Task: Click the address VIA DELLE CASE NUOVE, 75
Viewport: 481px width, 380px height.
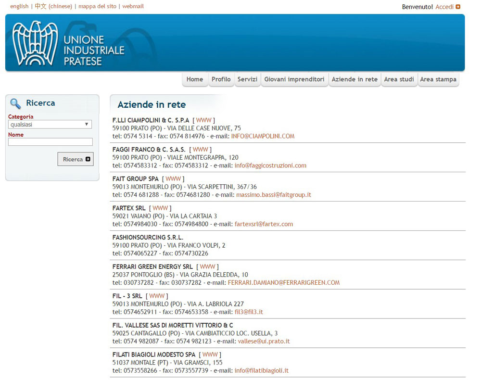Action: (x=204, y=128)
